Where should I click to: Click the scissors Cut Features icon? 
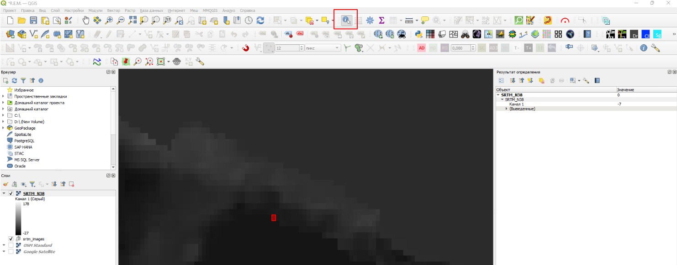tap(199, 34)
